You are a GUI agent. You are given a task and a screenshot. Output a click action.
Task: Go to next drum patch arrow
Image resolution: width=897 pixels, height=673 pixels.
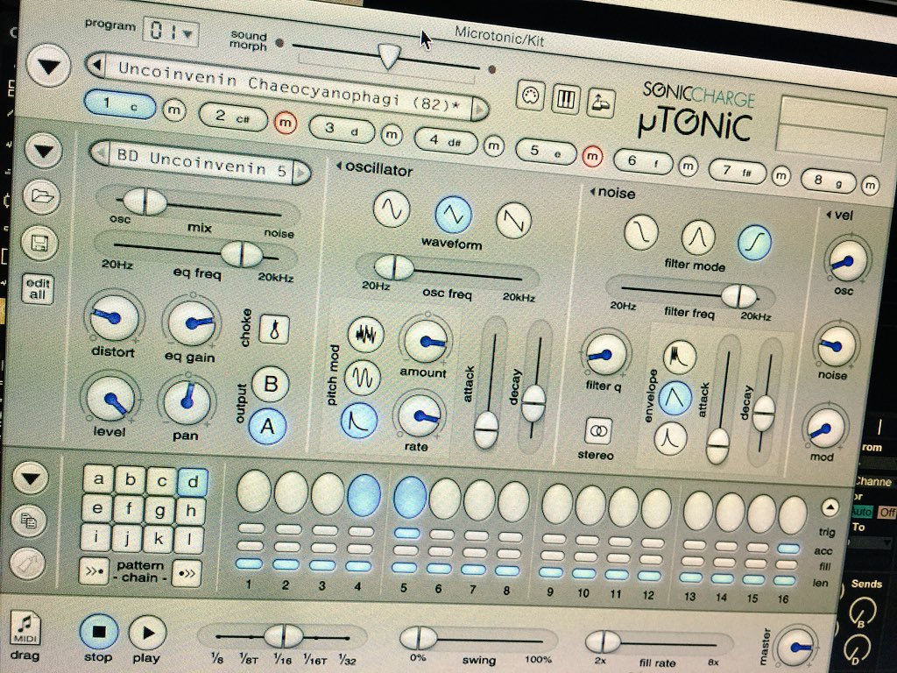(x=301, y=173)
